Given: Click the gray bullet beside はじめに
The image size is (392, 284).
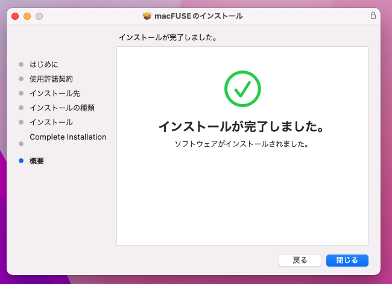Looking at the screenshot, I should pyautogui.click(x=21, y=64).
